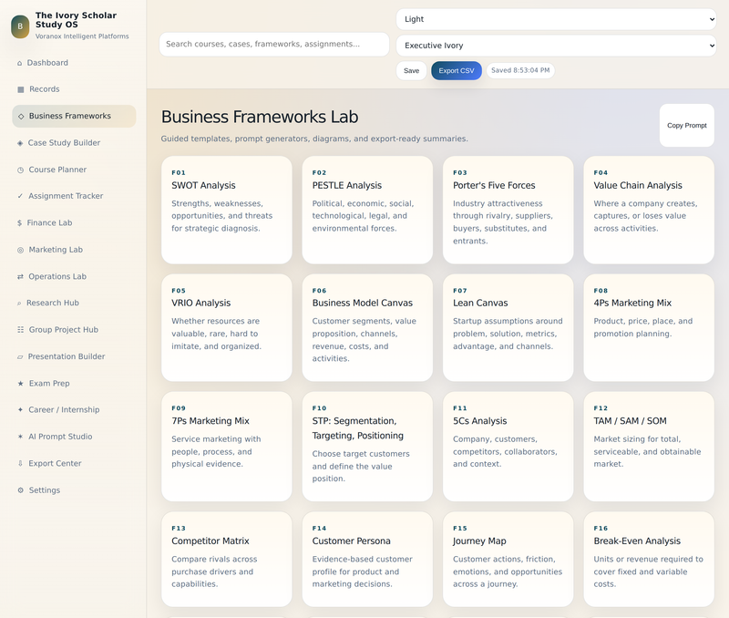The height and width of the screenshot is (618, 729).
Task: Open the 4Ps Marketing Mix card
Action: click(x=649, y=328)
